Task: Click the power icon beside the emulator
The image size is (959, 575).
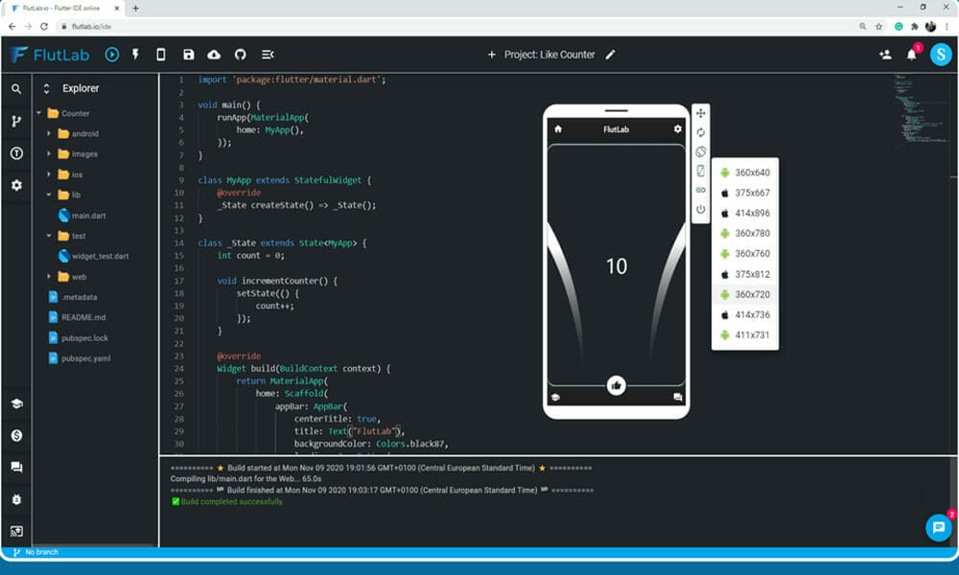Action: click(x=701, y=209)
